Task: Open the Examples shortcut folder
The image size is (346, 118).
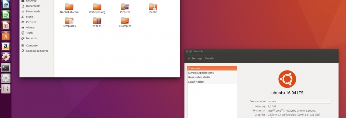Action: tap(125, 22)
